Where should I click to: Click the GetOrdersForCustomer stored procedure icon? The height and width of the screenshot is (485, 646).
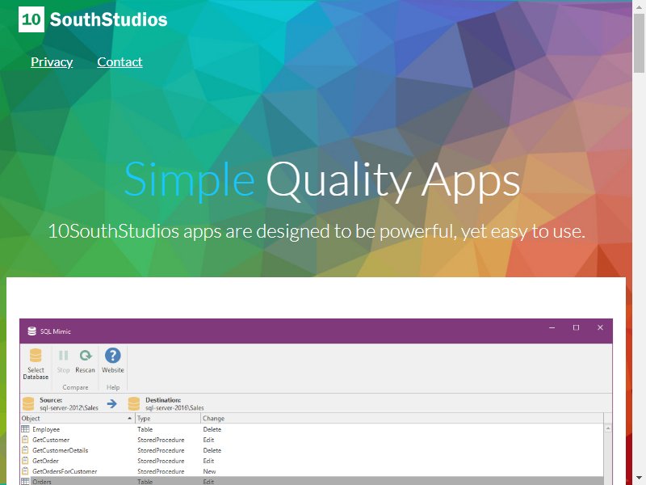point(26,471)
